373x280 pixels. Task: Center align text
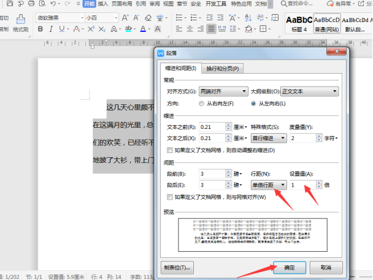click(190, 29)
